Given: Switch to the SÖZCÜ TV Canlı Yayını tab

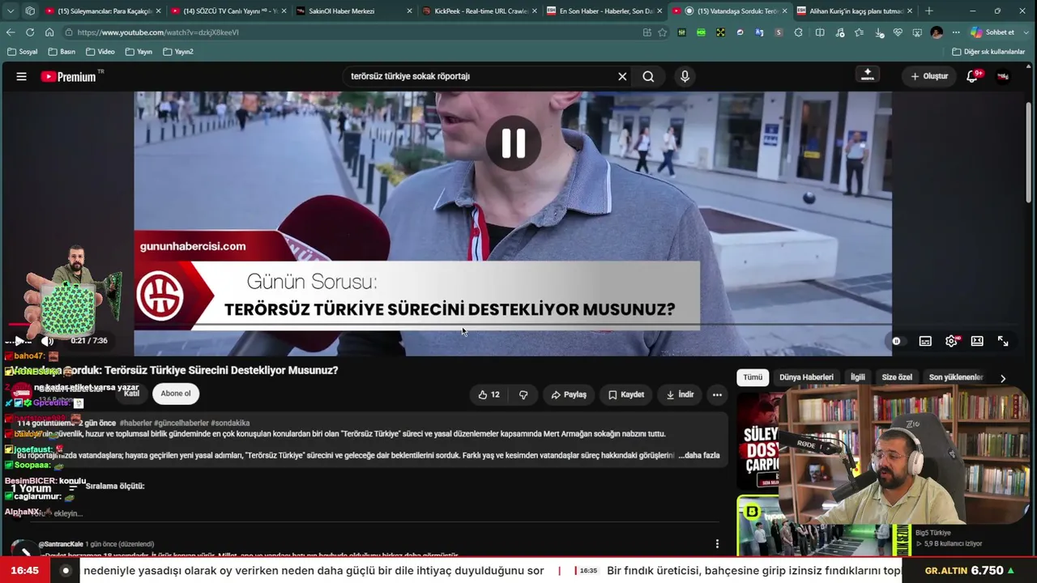Looking at the screenshot, I should [x=228, y=11].
